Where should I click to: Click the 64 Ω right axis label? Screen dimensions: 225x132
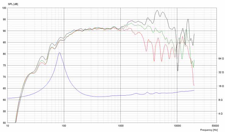coord(220,58)
